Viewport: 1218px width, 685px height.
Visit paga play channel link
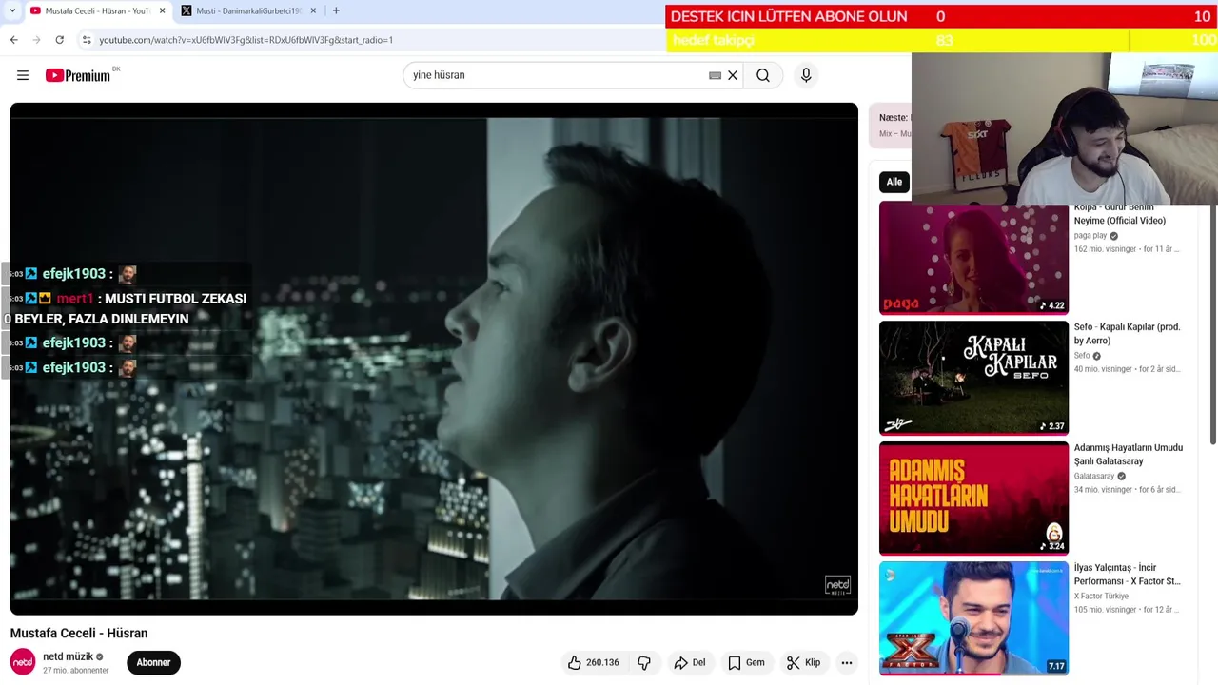click(x=1090, y=235)
